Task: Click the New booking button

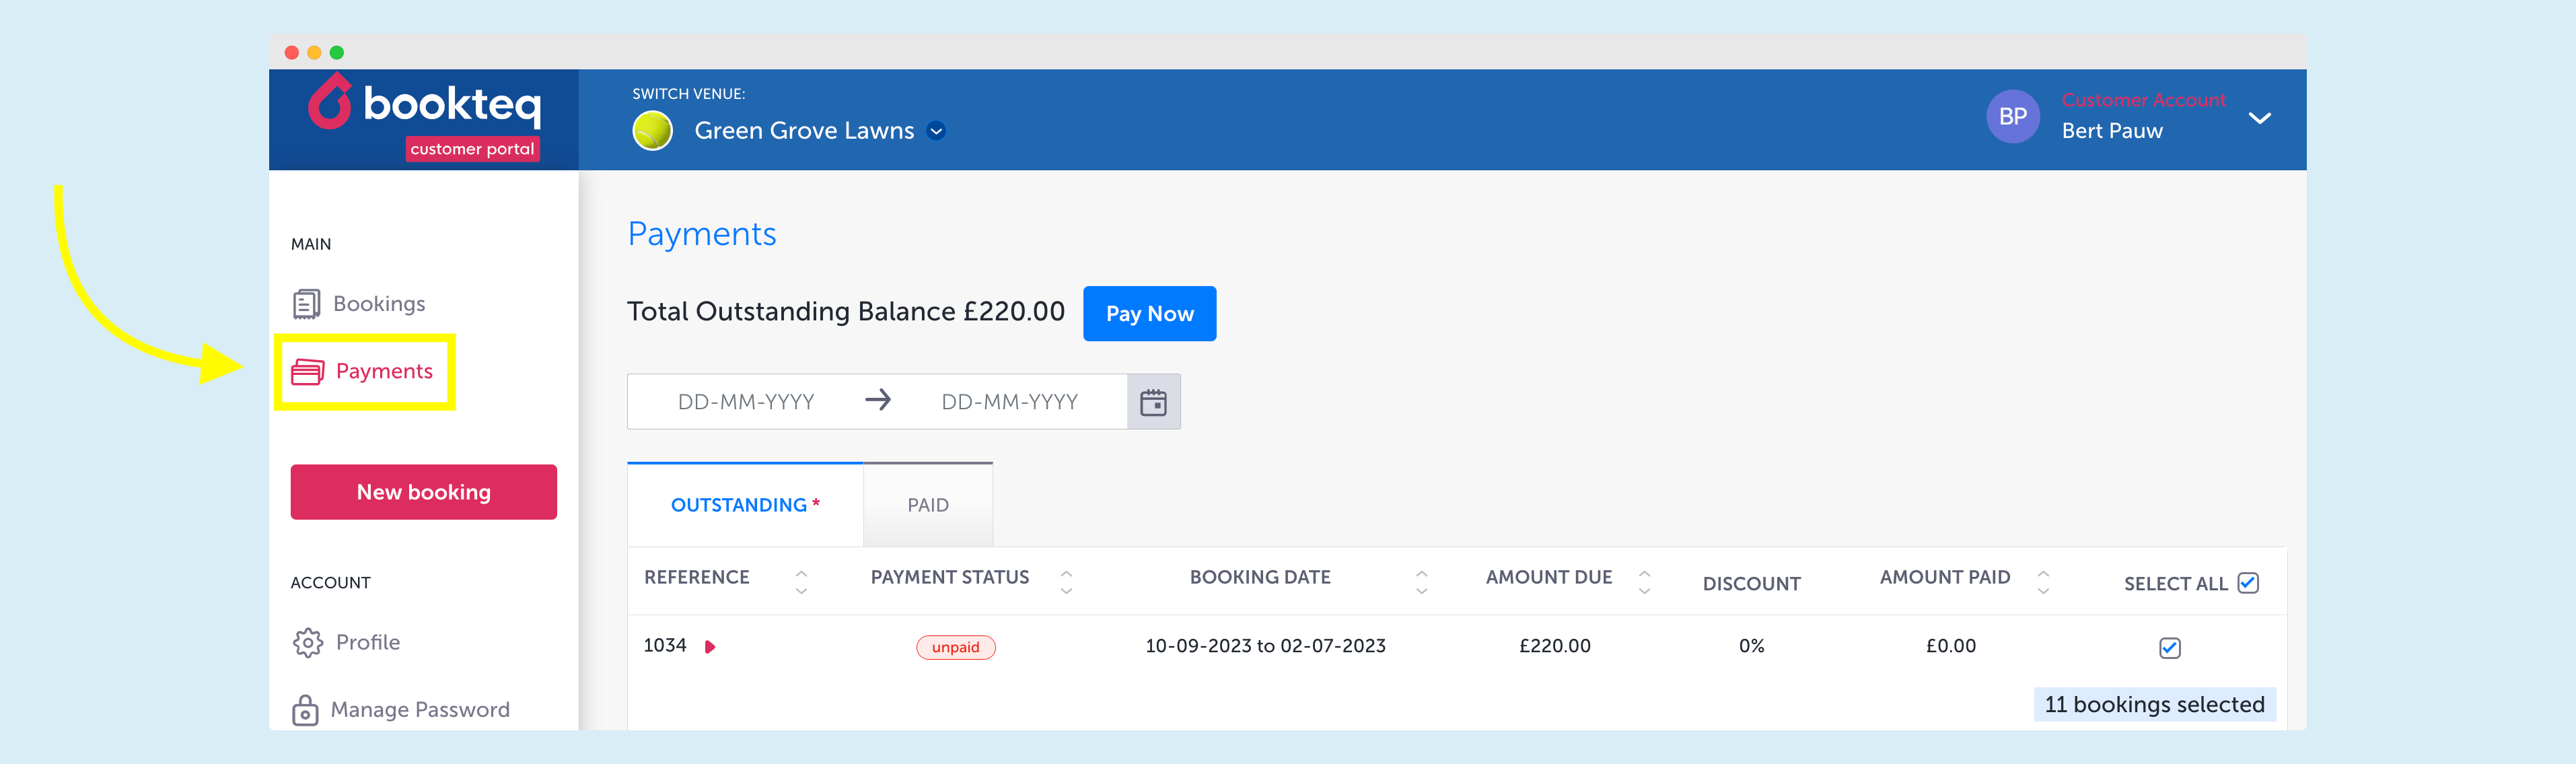Action: 424,492
